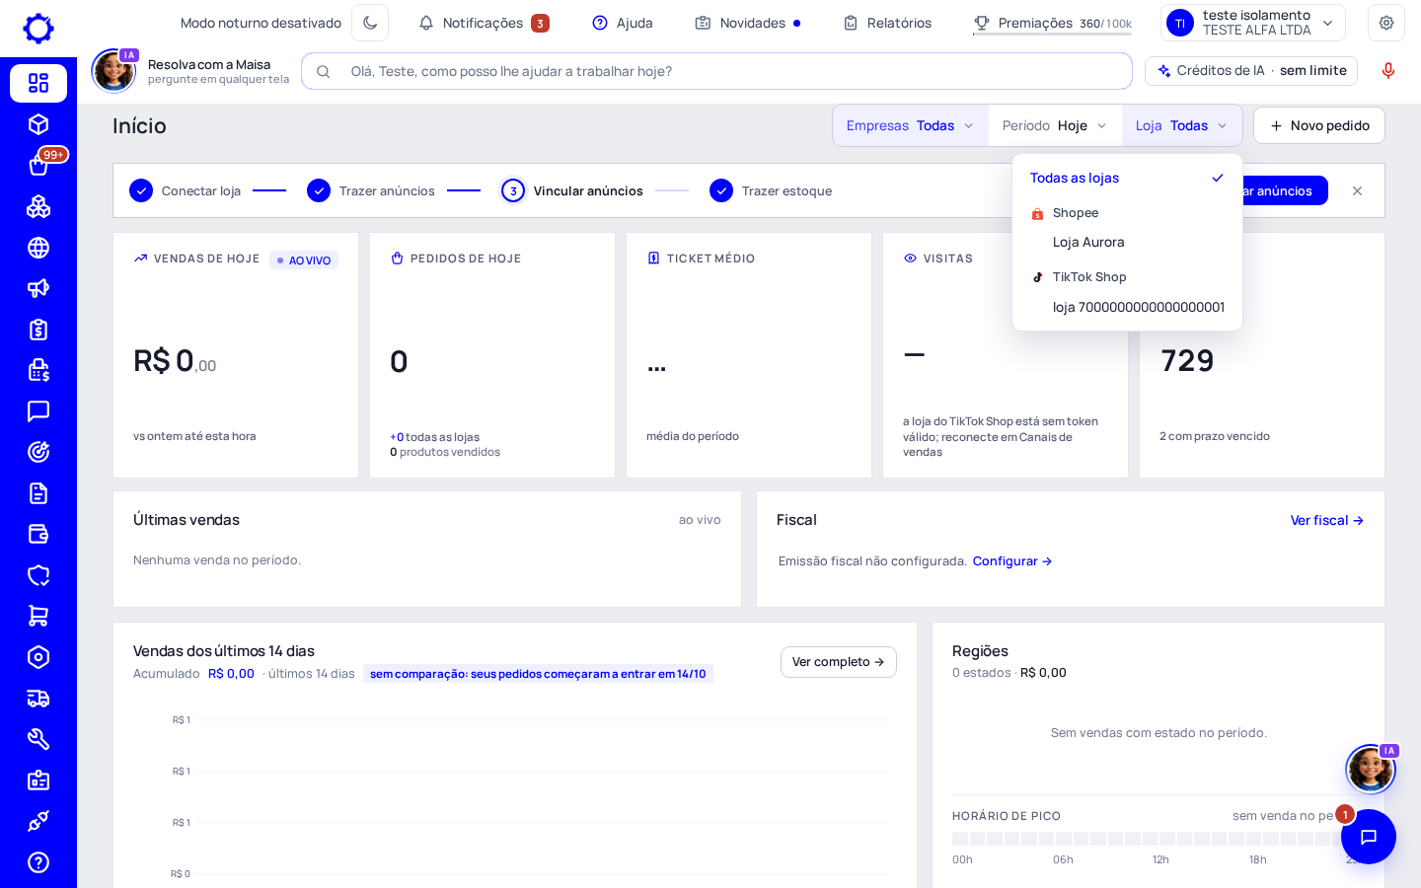Click the red microphone icon
The width and height of the screenshot is (1421, 888).
pos(1388,71)
